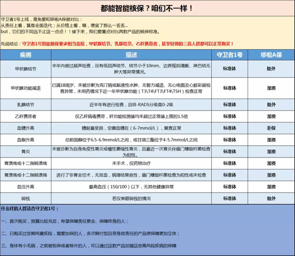Select "加费" in the 非胃全切术 row
This screenshot has width=295, height=256.
tap(271, 175)
